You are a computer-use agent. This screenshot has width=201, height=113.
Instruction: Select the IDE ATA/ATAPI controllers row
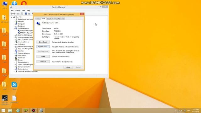24,40
